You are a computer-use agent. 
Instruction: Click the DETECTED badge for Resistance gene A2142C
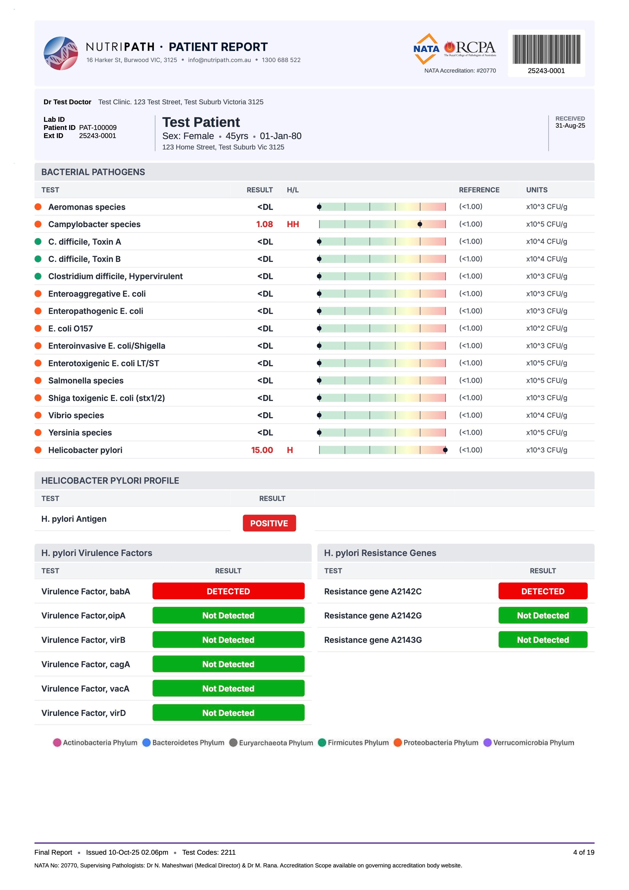[543, 591]
